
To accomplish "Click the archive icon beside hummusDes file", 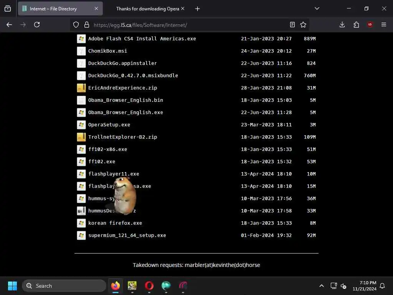I will click(81, 211).
